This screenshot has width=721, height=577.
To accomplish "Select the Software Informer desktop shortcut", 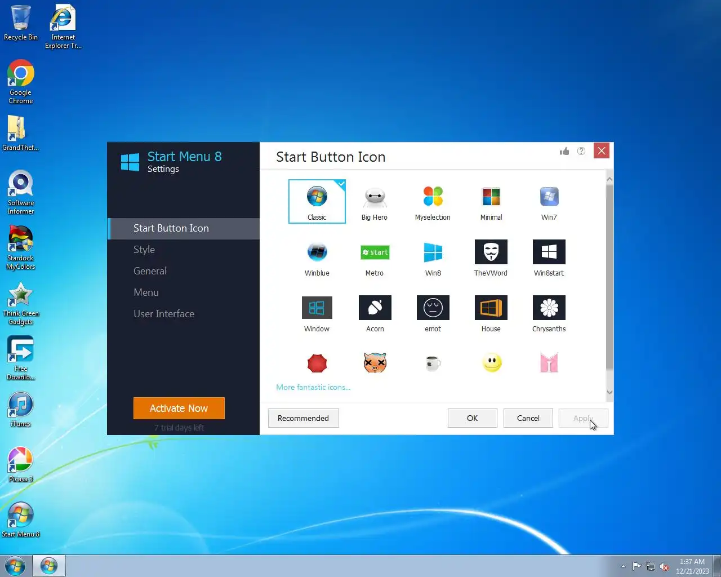I will click(21, 193).
